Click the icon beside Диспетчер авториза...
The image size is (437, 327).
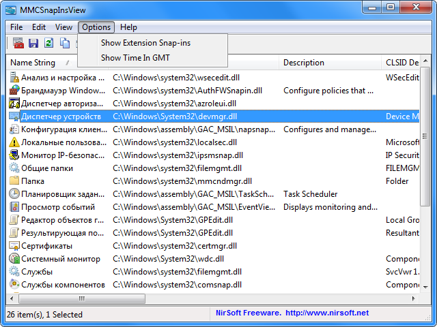14,103
